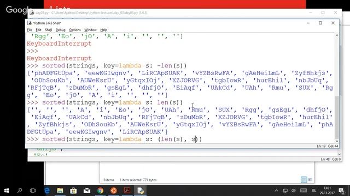Open the Help menu
350x196 pixels.
coord(103,30)
